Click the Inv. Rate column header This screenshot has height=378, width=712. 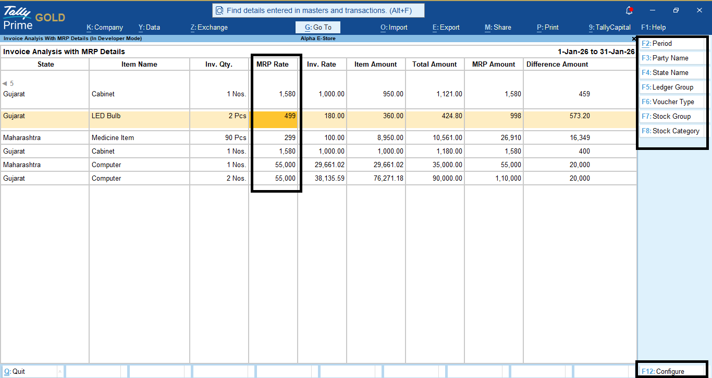[322, 65]
